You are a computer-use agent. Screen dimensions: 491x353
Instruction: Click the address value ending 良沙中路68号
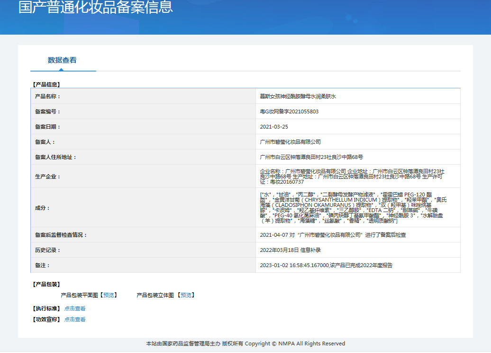[x=311, y=157]
